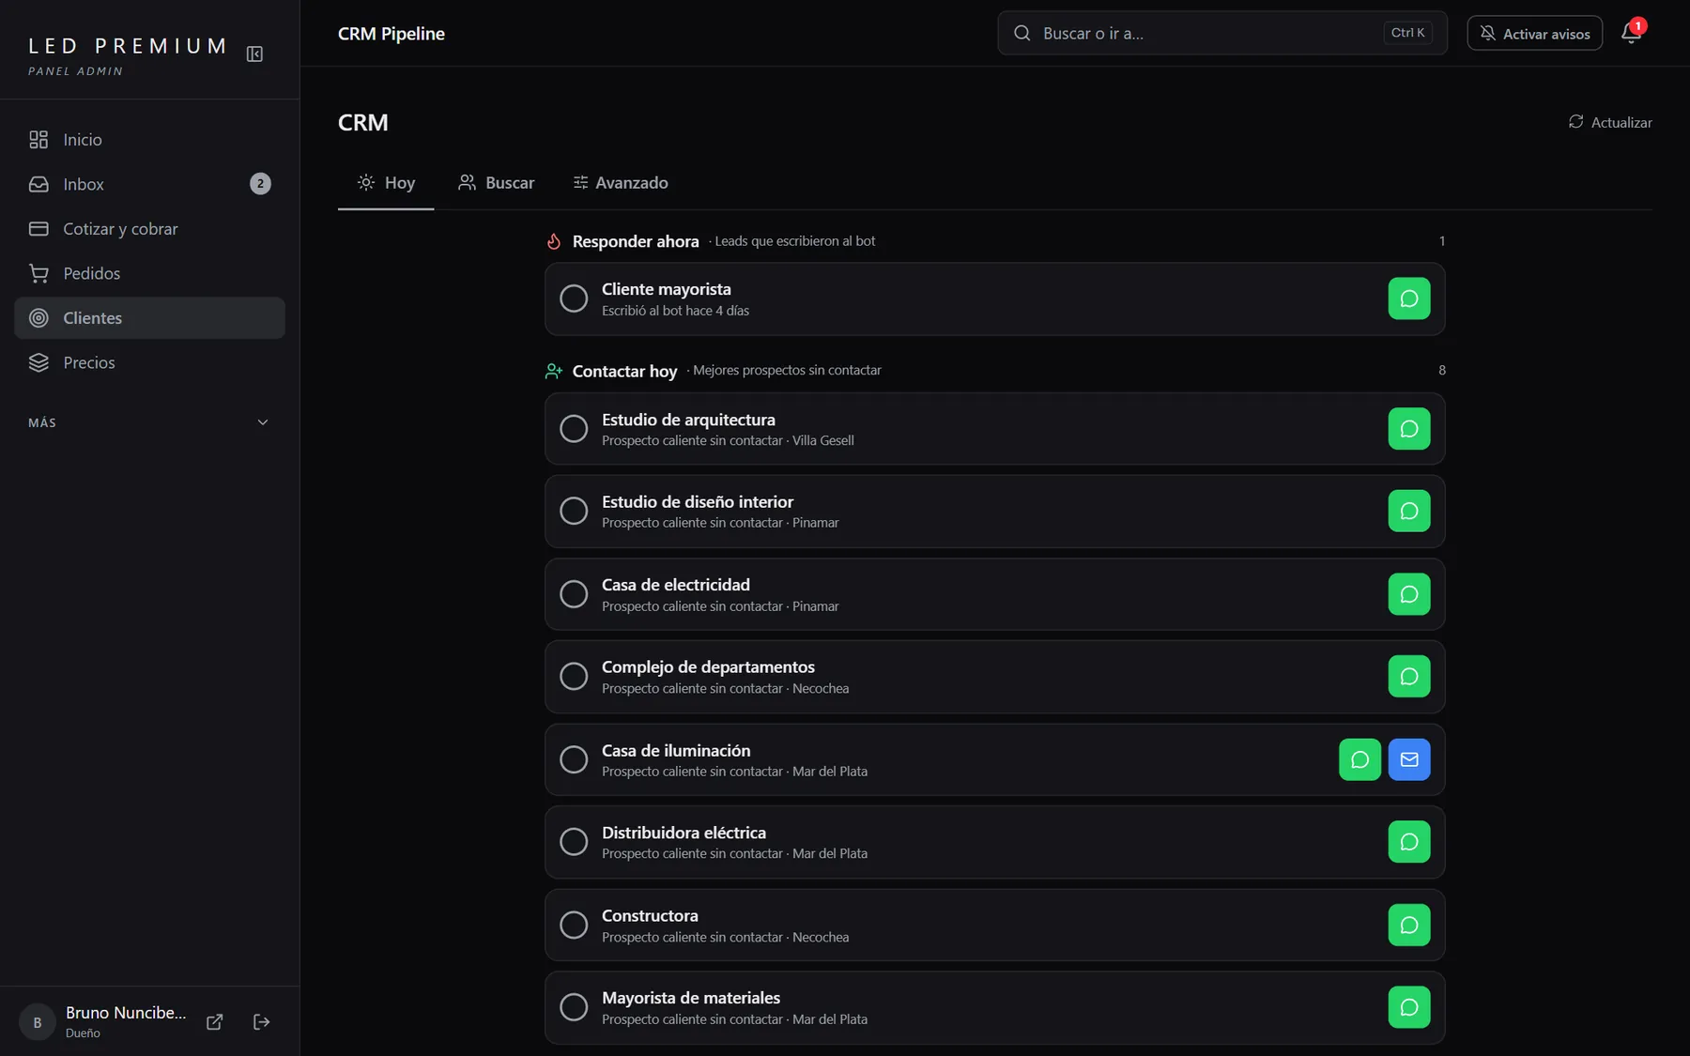Click 'Complejo de departamentos' title

coord(708,667)
